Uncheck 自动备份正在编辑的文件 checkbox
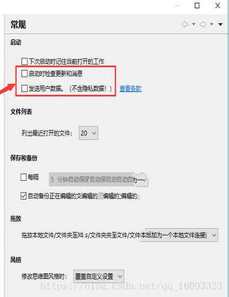229x297 pixels. (24, 196)
